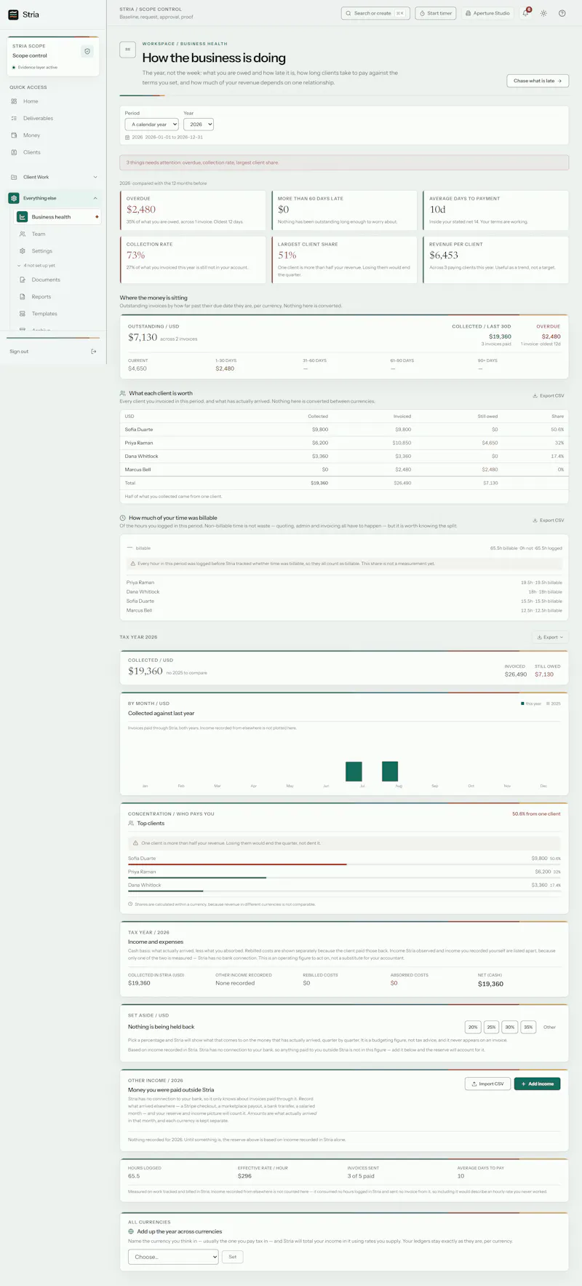582x1286 pixels.
Task: Click the Add income button
Action: pyautogui.click(x=537, y=1084)
